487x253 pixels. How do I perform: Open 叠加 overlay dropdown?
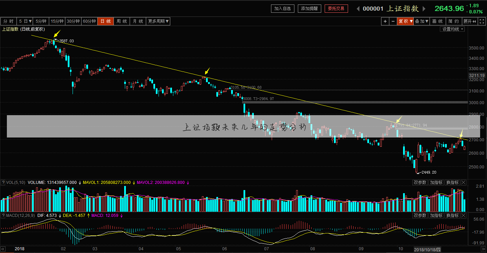tap(422, 21)
